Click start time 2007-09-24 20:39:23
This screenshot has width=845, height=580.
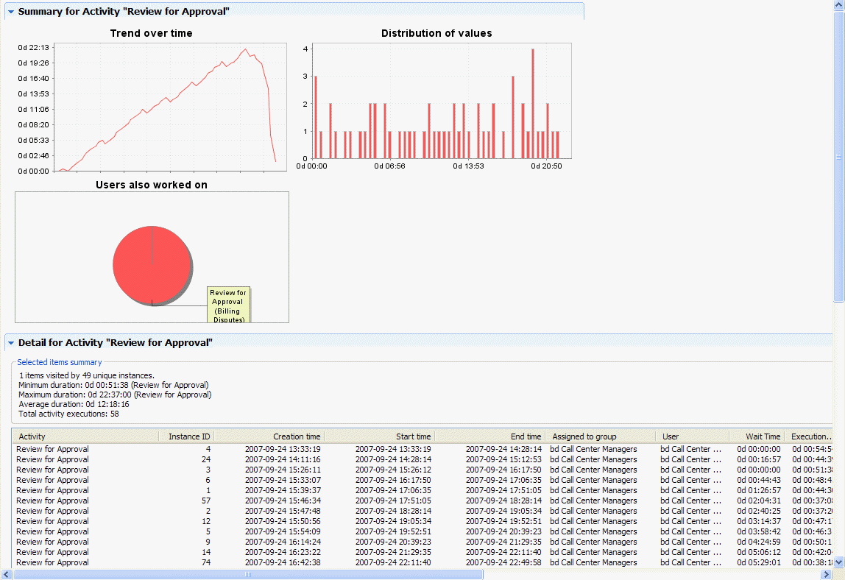[x=393, y=542]
